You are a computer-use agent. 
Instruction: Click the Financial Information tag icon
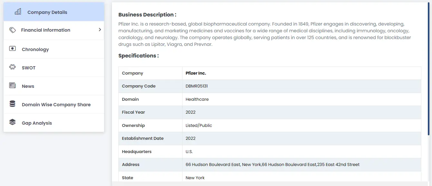point(13,30)
